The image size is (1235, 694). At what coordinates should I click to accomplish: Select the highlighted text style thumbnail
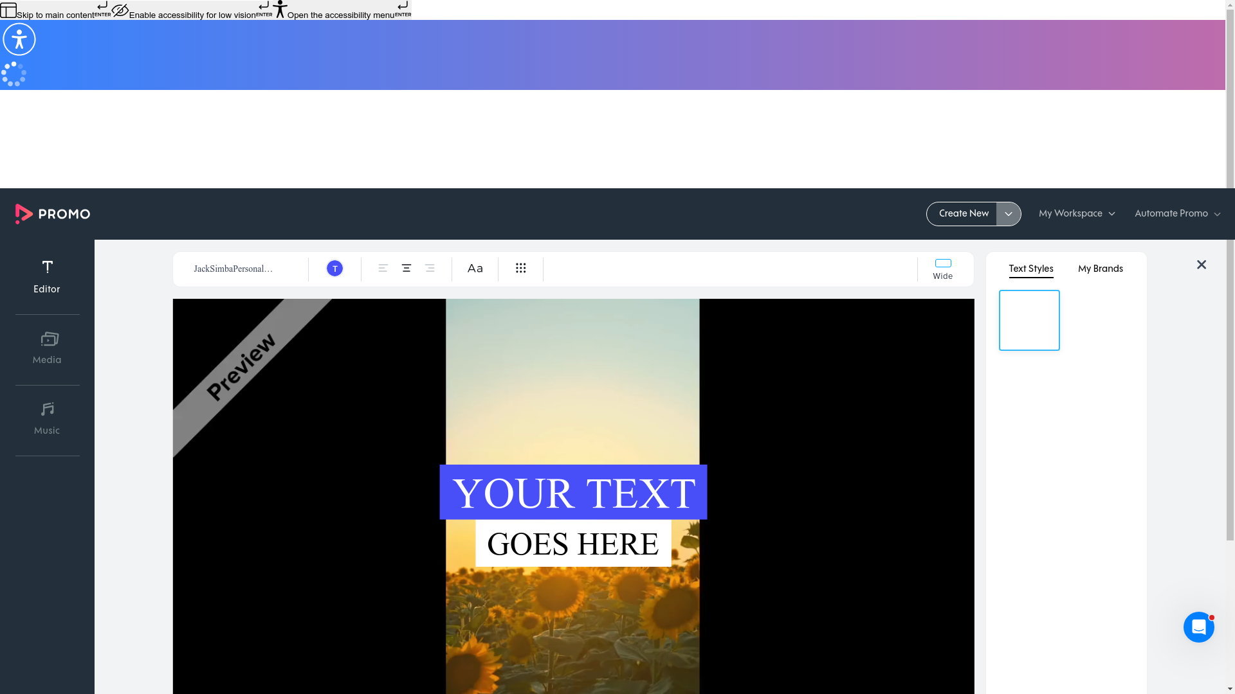(x=1029, y=320)
